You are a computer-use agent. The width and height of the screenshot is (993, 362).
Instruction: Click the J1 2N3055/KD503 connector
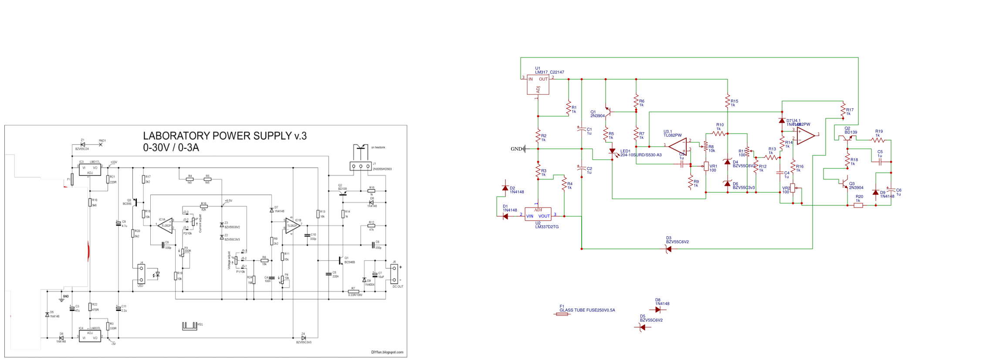[x=361, y=166]
